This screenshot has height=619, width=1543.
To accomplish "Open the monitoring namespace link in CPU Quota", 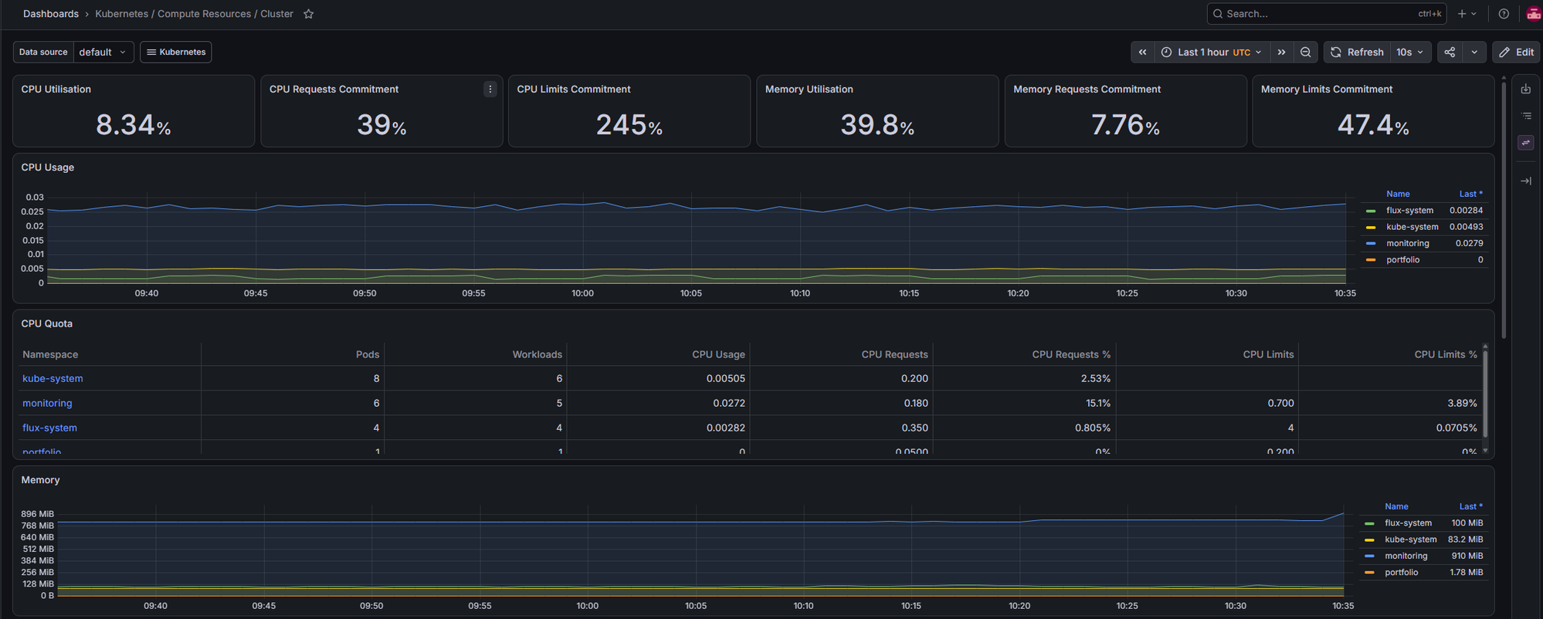I will pyautogui.click(x=47, y=403).
